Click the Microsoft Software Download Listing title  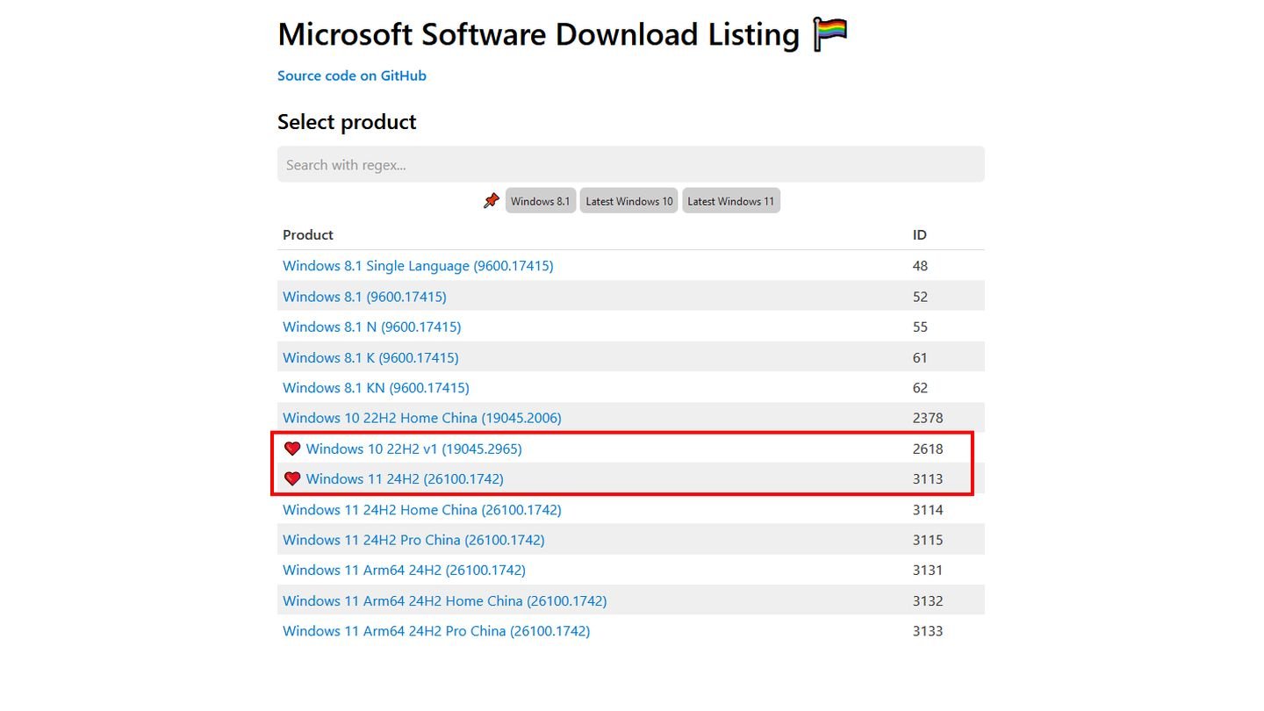(538, 35)
